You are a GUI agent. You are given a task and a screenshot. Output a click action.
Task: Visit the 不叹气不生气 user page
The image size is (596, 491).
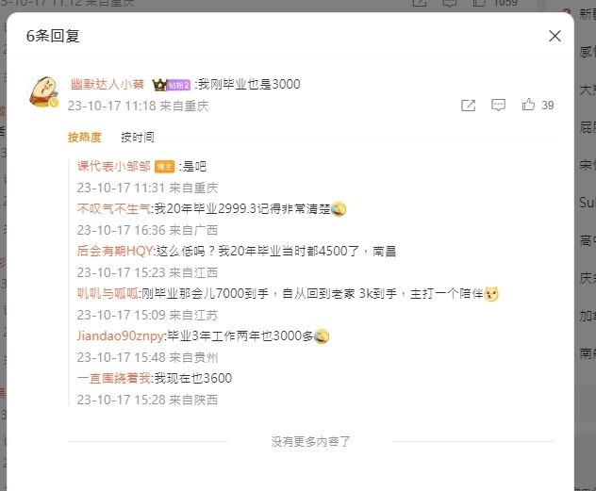coord(114,208)
